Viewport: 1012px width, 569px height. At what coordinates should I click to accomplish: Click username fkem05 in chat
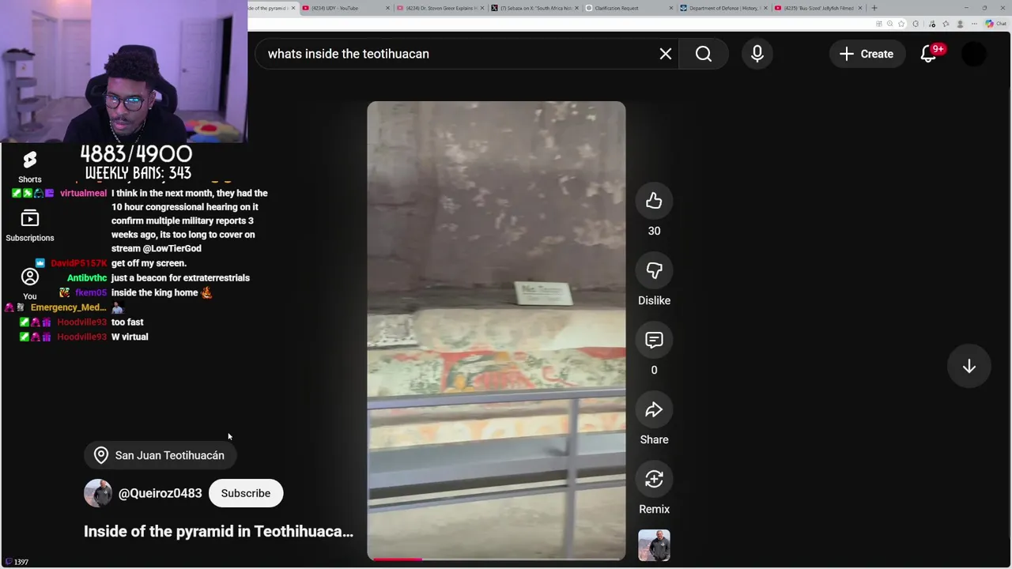pyautogui.click(x=91, y=292)
